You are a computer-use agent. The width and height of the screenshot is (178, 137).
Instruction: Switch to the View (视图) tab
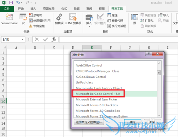(x=102, y=9)
